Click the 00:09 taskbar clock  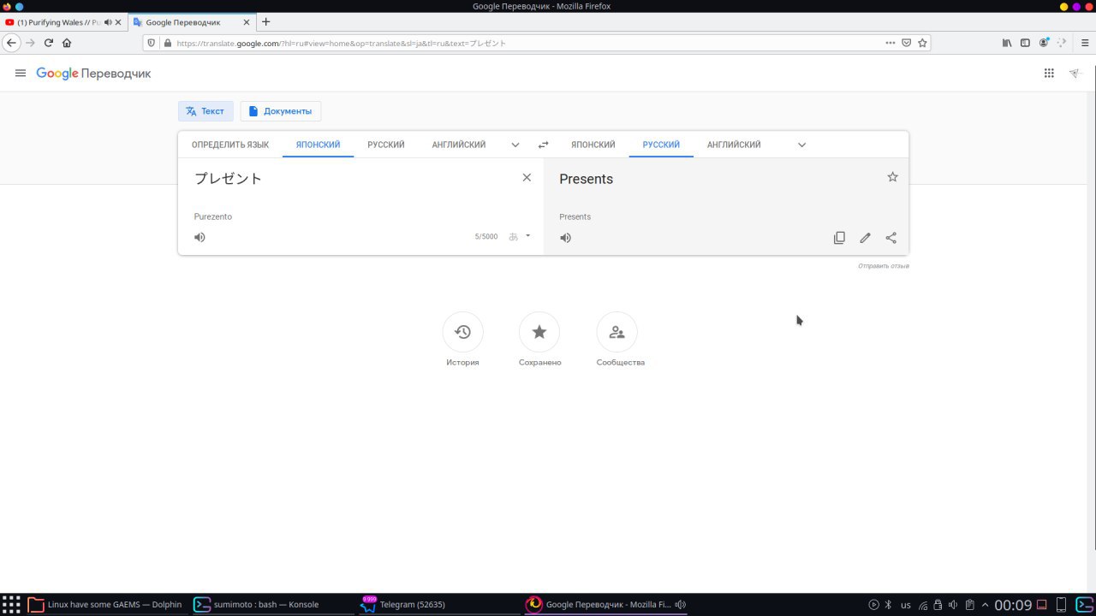[x=1013, y=605]
